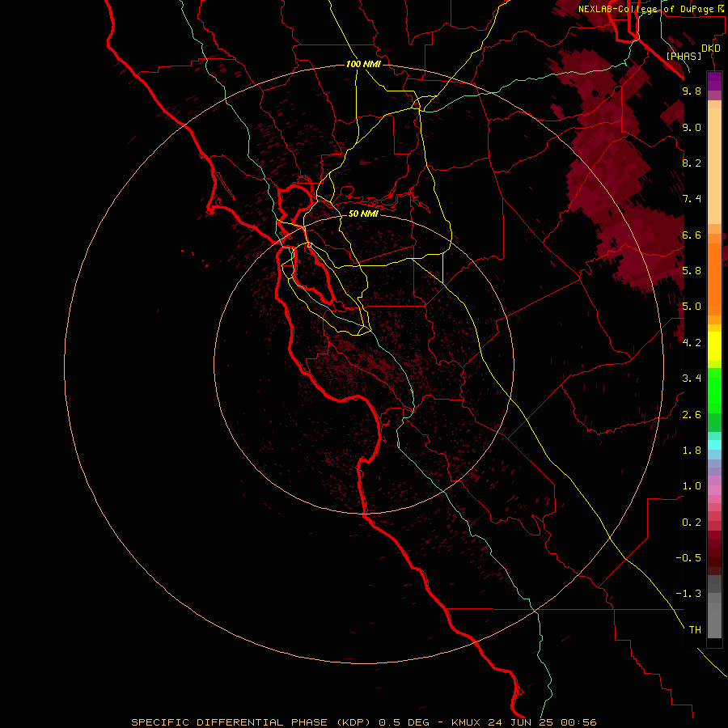This screenshot has width=728, height=728.
Task: Click the Specific Differential Phase caption text
Action: [363, 722]
